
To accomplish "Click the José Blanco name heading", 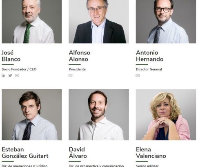I will click(x=11, y=56).
